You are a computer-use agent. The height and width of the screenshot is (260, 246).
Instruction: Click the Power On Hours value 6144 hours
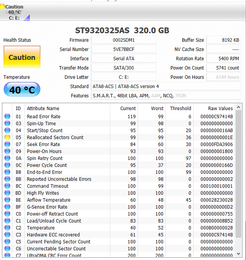[224, 77]
